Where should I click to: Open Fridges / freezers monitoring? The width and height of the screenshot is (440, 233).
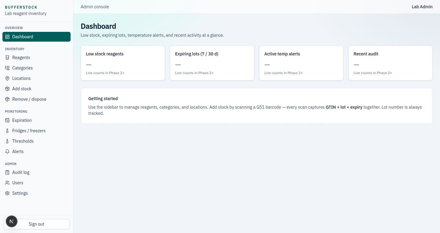36,131
